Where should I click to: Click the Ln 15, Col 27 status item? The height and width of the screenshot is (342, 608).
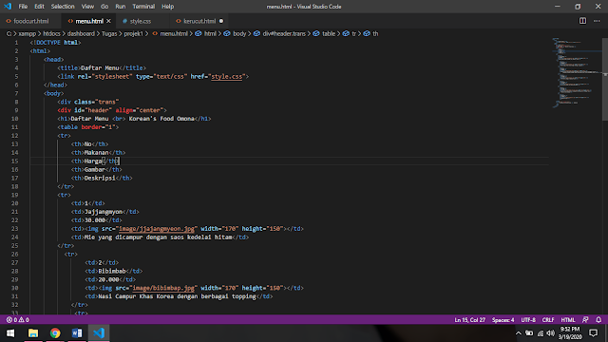click(x=469, y=320)
